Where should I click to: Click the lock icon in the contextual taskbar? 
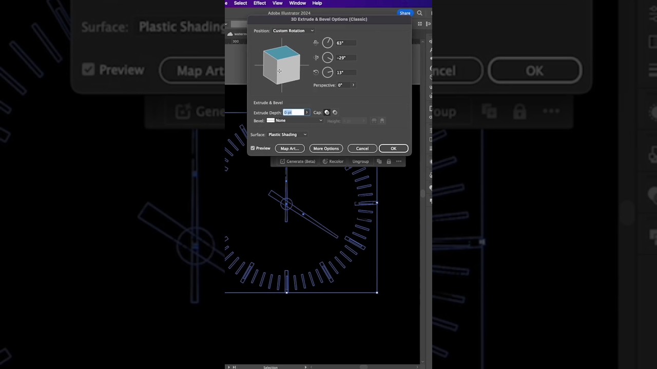click(389, 161)
